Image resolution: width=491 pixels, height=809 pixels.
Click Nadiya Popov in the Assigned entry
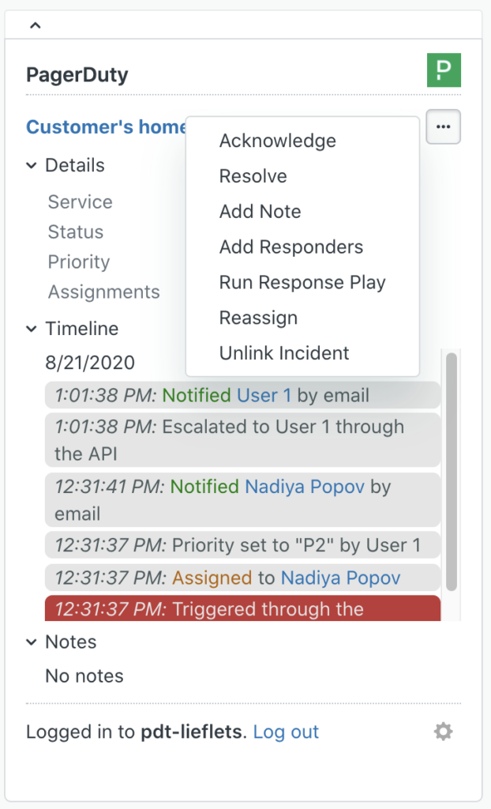(340, 578)
